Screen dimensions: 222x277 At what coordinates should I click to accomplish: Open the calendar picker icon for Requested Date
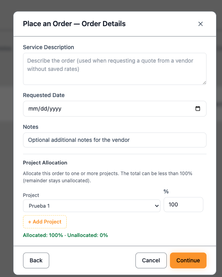coord(197,109)
